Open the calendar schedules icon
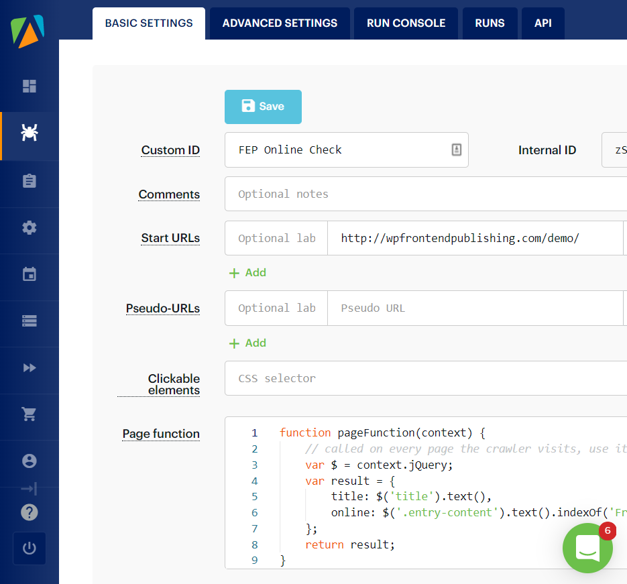 pos(30,274)
